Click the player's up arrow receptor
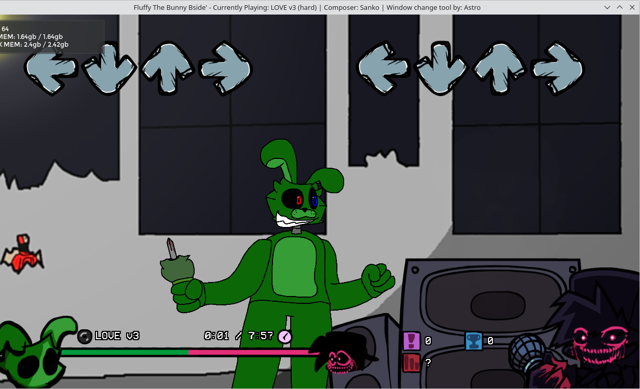 (x=500, y=69)
